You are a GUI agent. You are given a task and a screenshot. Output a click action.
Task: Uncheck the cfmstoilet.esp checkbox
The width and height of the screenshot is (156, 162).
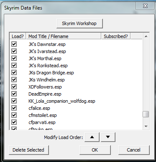pyautogui.click(x=14, y=115)
